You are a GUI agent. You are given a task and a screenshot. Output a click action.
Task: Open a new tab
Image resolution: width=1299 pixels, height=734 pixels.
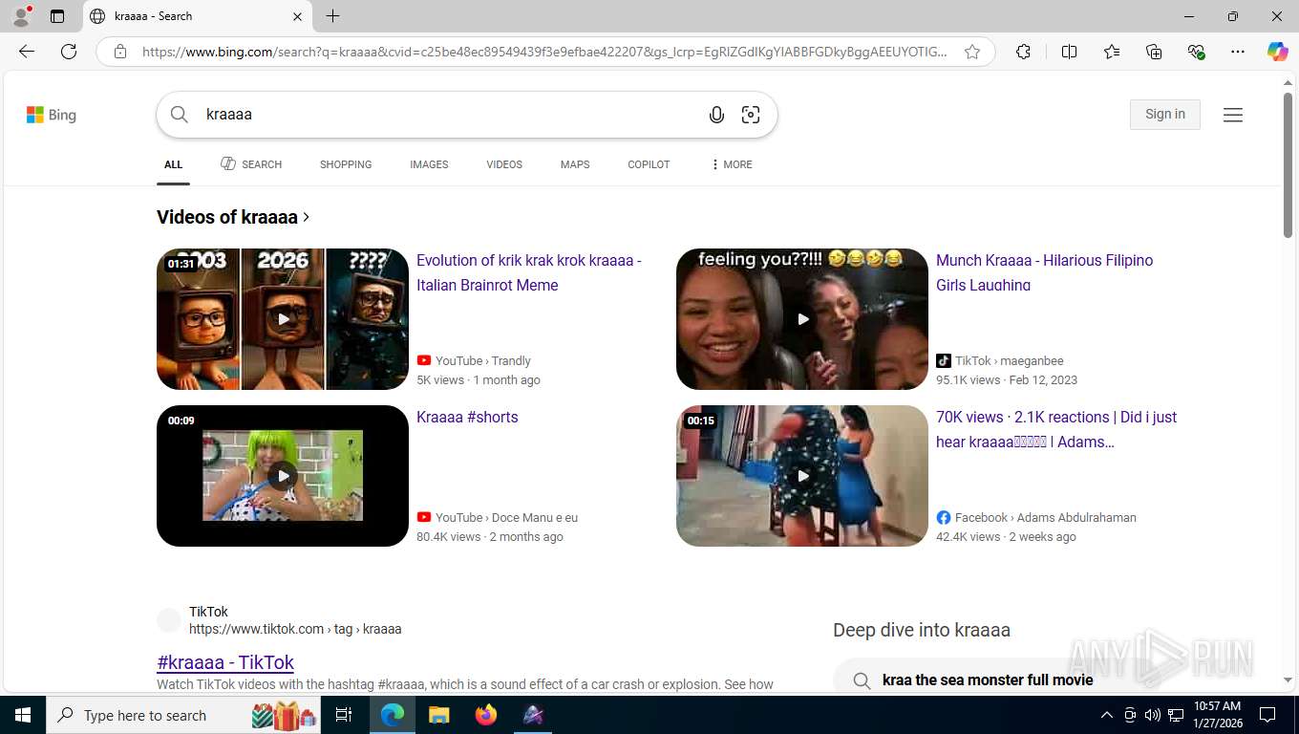point(332,16)
